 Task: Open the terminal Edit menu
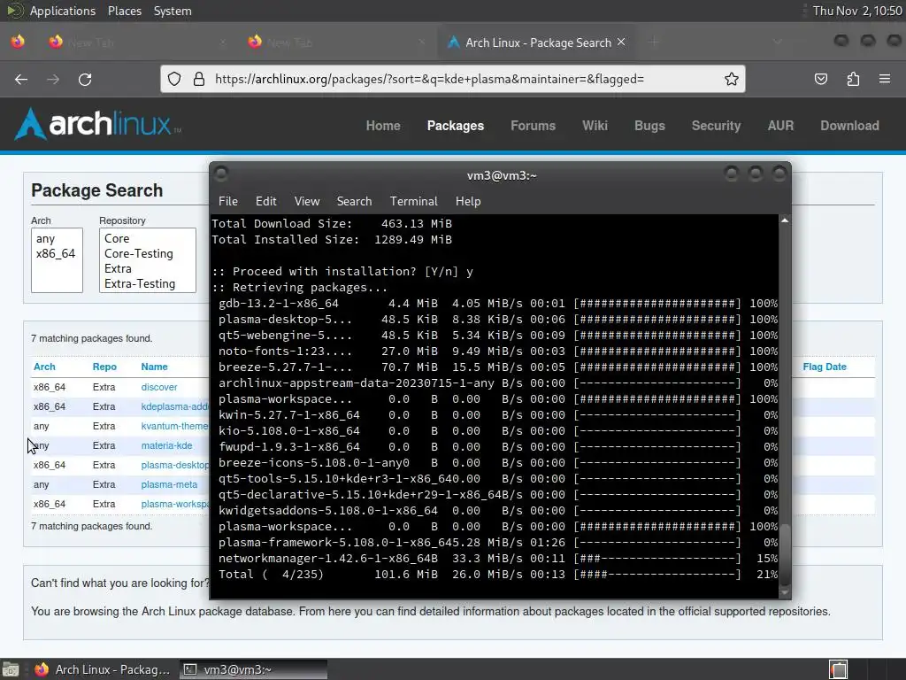pos(265,201)
